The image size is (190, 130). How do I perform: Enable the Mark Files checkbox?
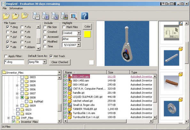(64, 27)
